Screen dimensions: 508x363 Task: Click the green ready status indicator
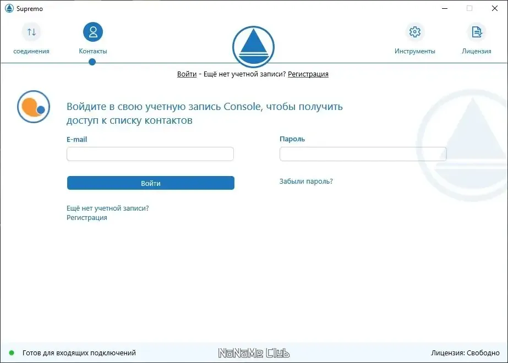pos(12,353)
